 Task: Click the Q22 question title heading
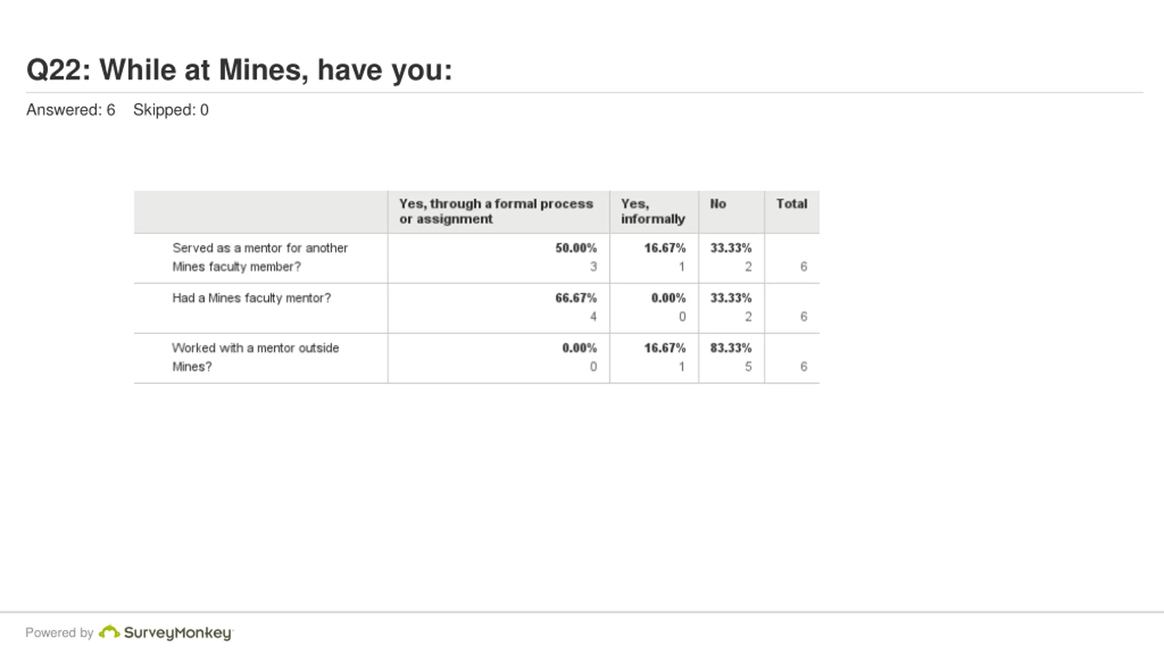pos(239,70)
